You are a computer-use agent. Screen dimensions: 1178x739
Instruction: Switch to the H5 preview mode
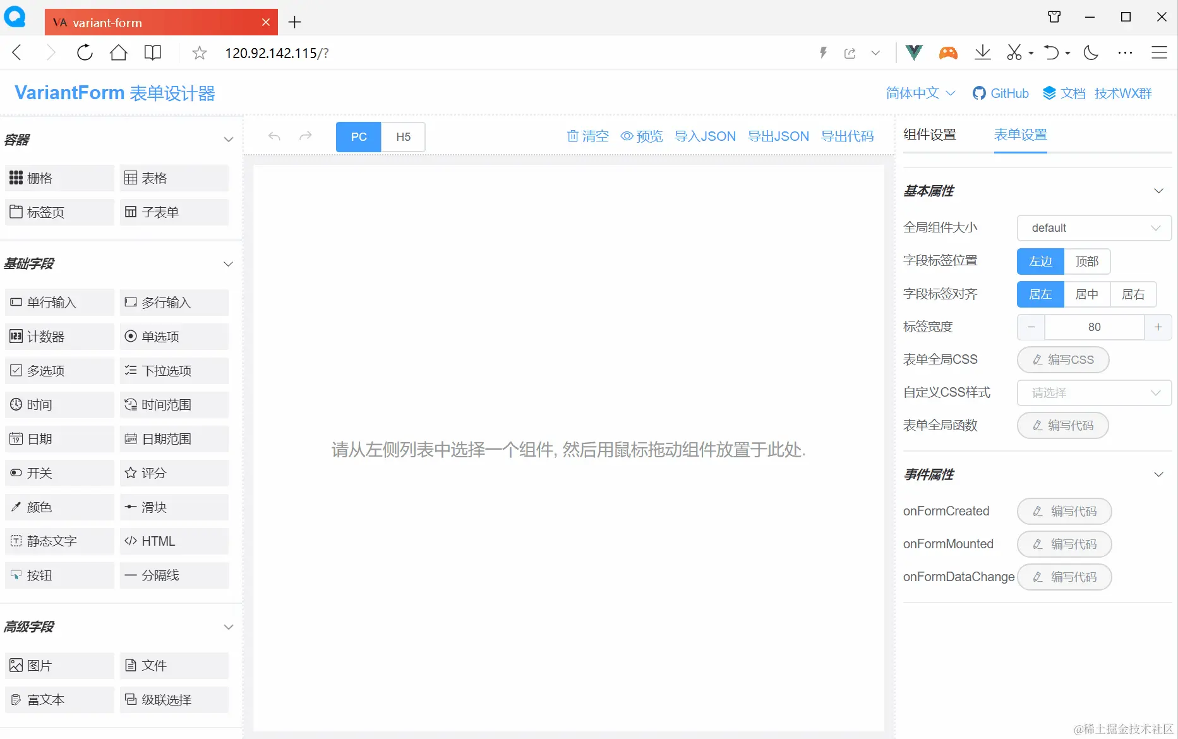tap(403, 136)
